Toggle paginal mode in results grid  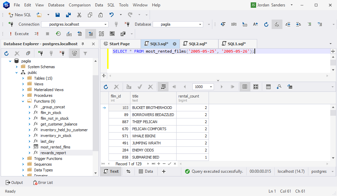coord(163,87)
